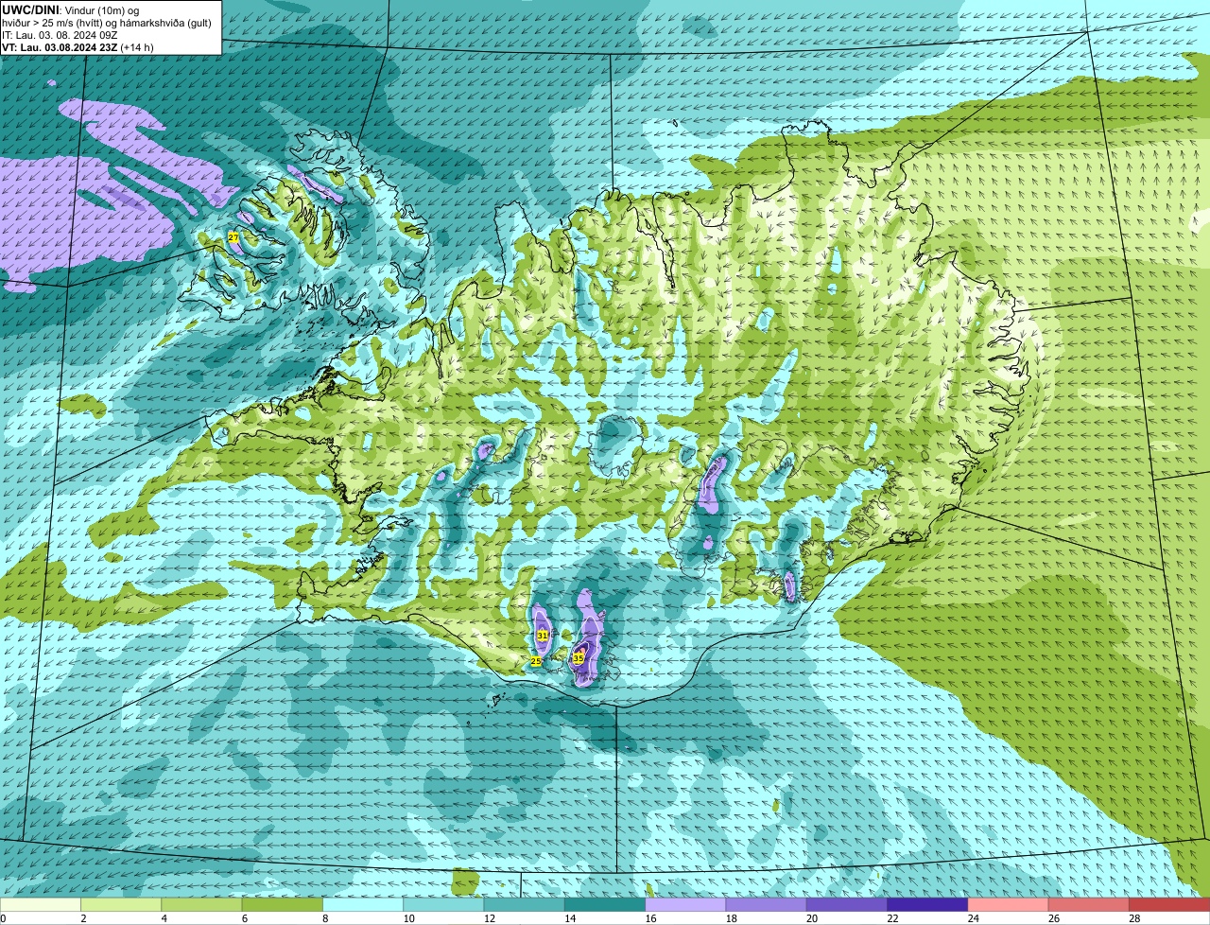
Task: Click the 'VT: Lau. 03.08.2024 23Z' valid time line
Action: click(x=78, y=47)
